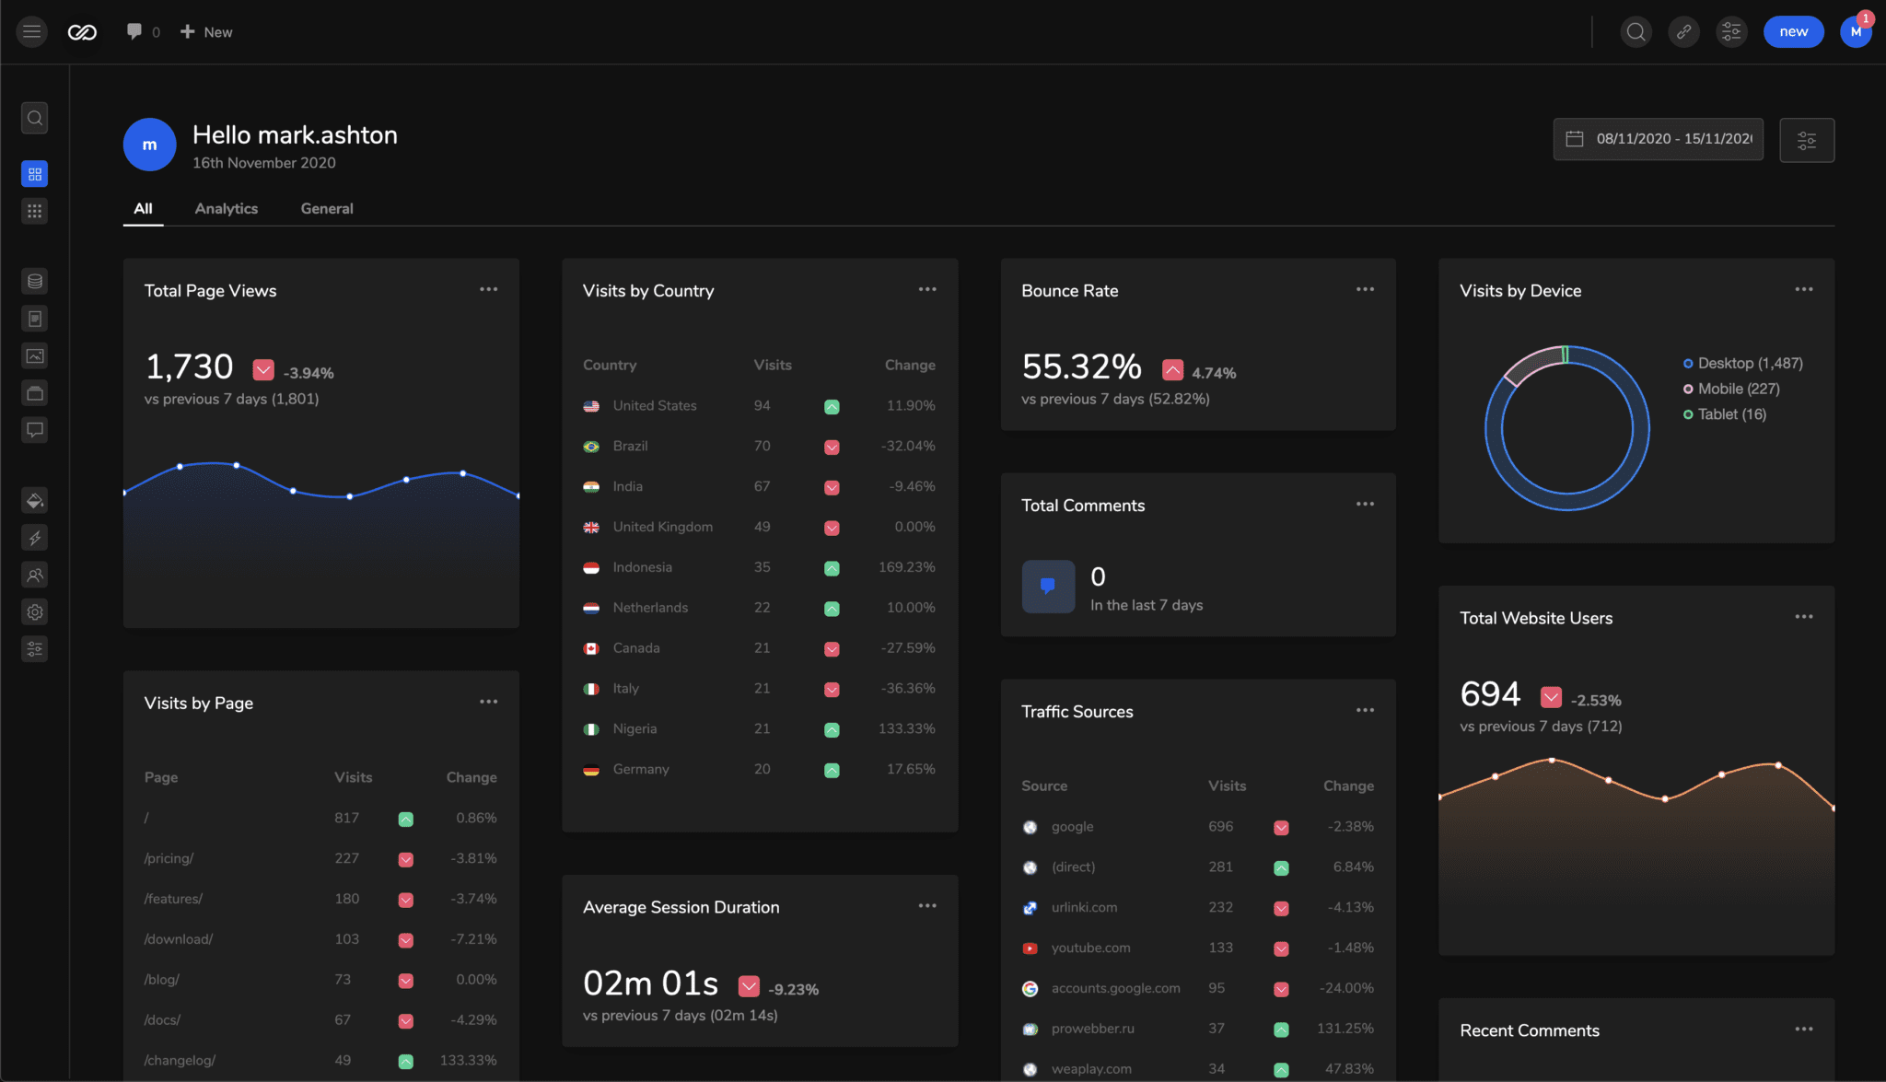Click the lightning bolt sidebar icon
The height and width of the screenshot is (1082, 1886).
34,538
